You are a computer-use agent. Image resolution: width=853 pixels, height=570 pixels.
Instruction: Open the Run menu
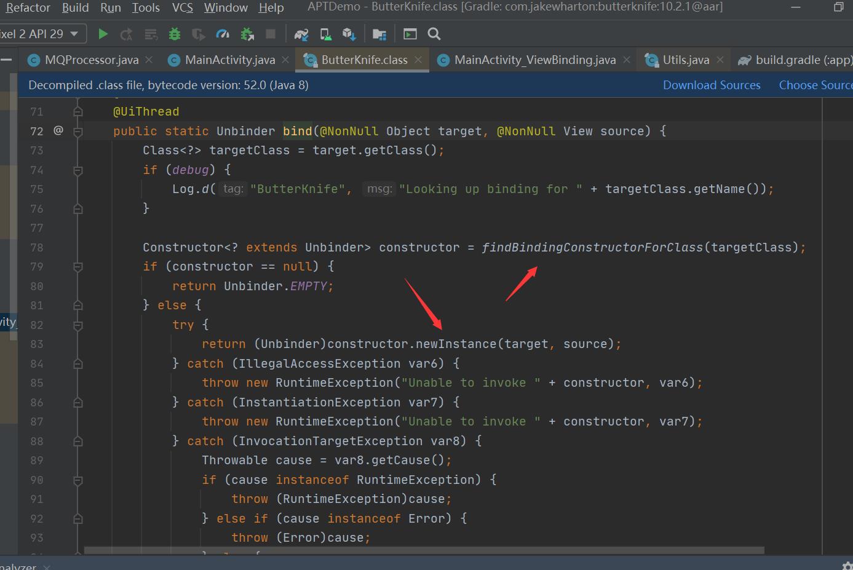click(x=111, y=7)
